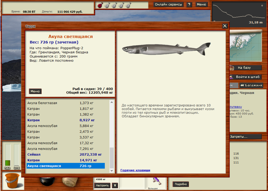Open the Багажник car trunk
Image resolution: width=268 pixels, height=191 pixels.
(x=251, y=85)
